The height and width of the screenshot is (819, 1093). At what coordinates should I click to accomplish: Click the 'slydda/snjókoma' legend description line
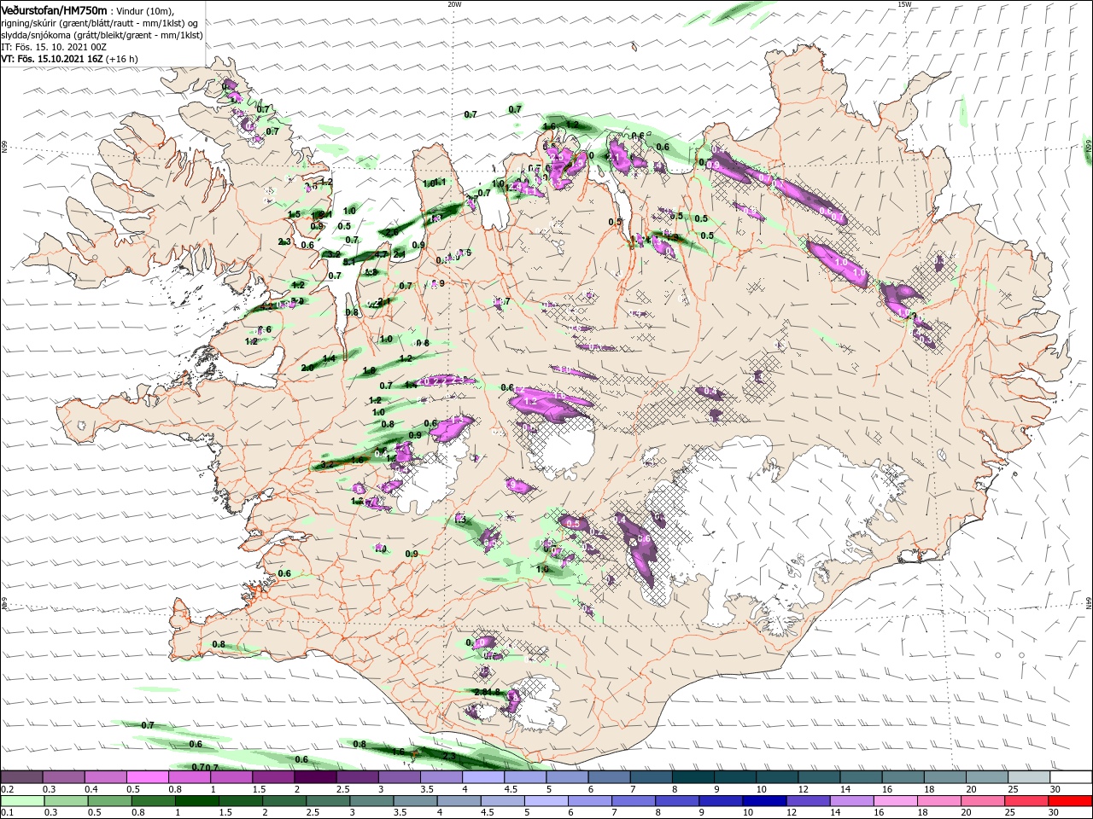[102, 35]
